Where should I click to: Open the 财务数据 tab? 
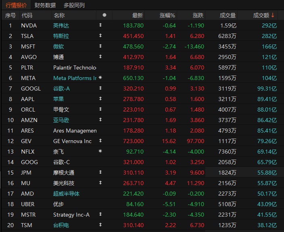45,5
